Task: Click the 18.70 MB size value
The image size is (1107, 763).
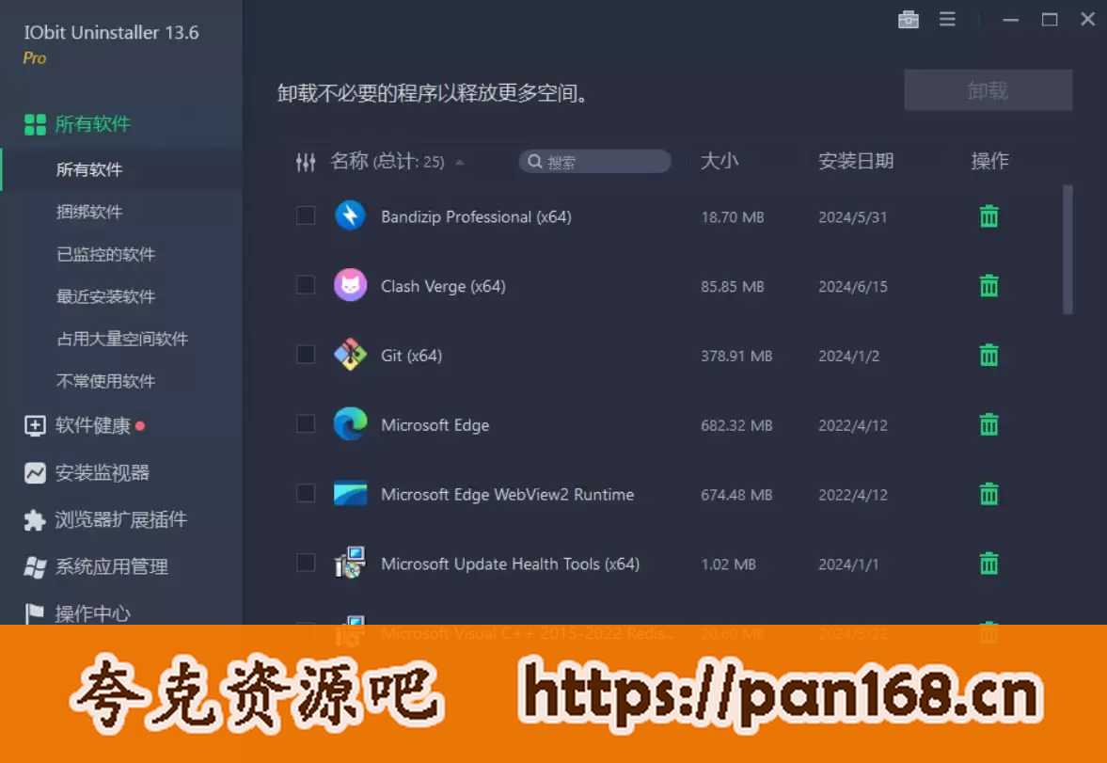Action: coord(732,217)
